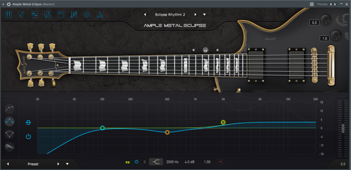The height and width of the screenshot is (170, 351).
Task: Click the 4.0 dB gain value
Action: pos(190,162)
